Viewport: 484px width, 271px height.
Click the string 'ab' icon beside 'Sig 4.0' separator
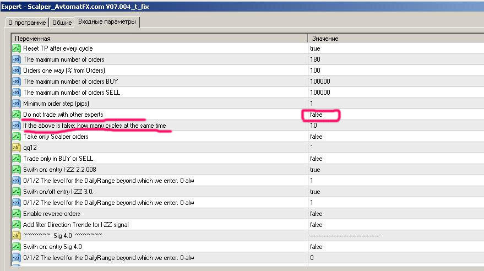pyautogui.click(x=16, y=236)
